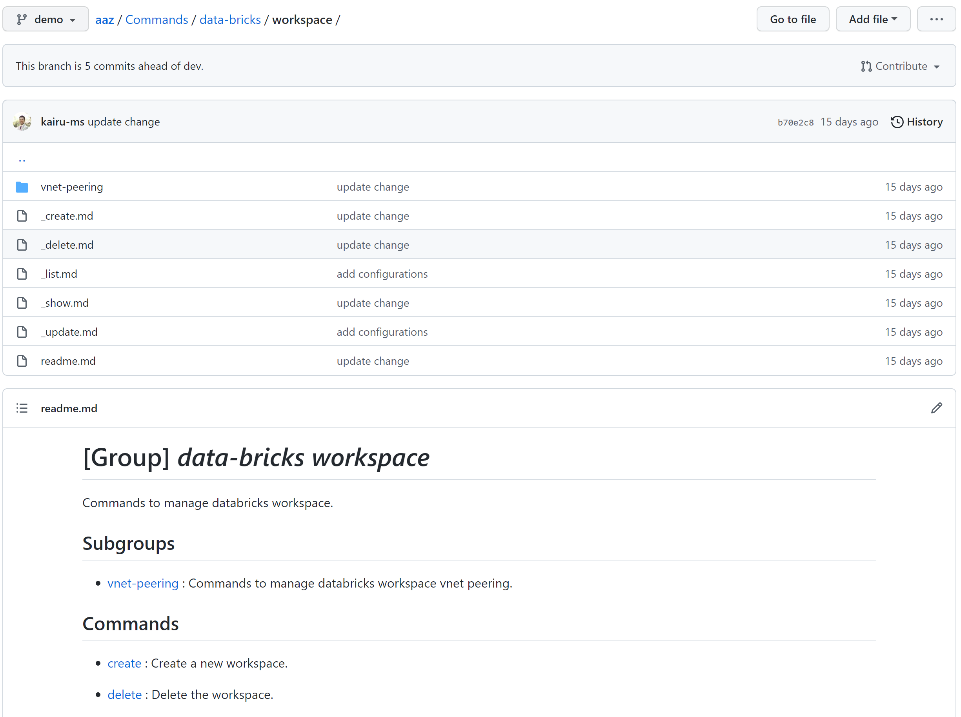Click the file icon next to _create.md
Screen dimensions: 961x717
click(22, 216)
